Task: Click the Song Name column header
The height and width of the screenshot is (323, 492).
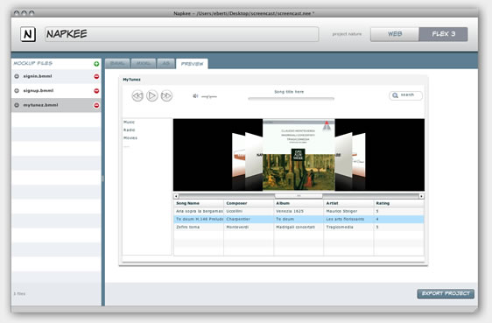Action: (199, 203)
